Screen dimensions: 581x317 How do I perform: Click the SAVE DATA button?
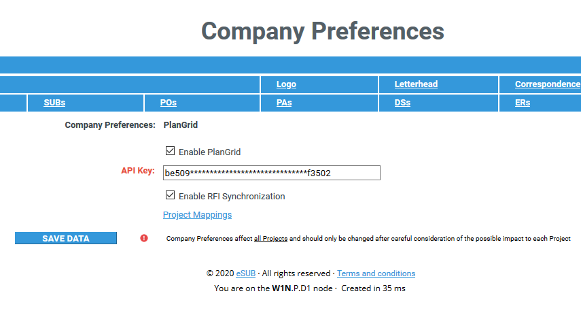(66, 238)
